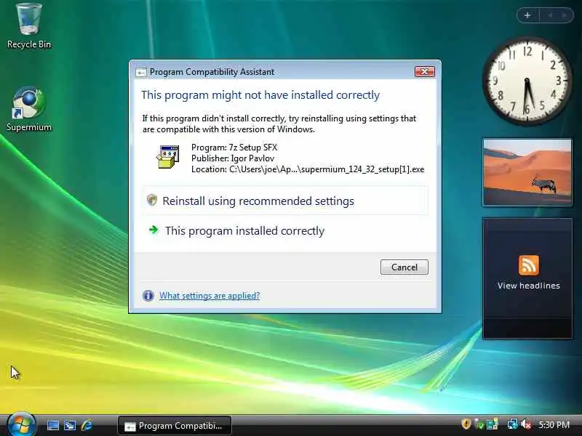The height and width of the screenshot is (436, 582).
Task: Click the Location file path text
Action: point(308,169)
